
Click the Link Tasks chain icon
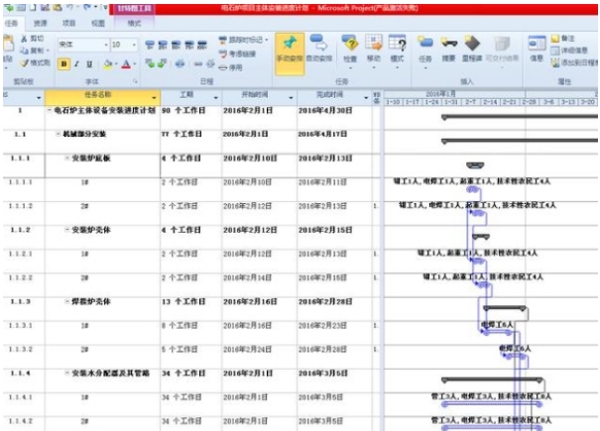click(197, 64)
